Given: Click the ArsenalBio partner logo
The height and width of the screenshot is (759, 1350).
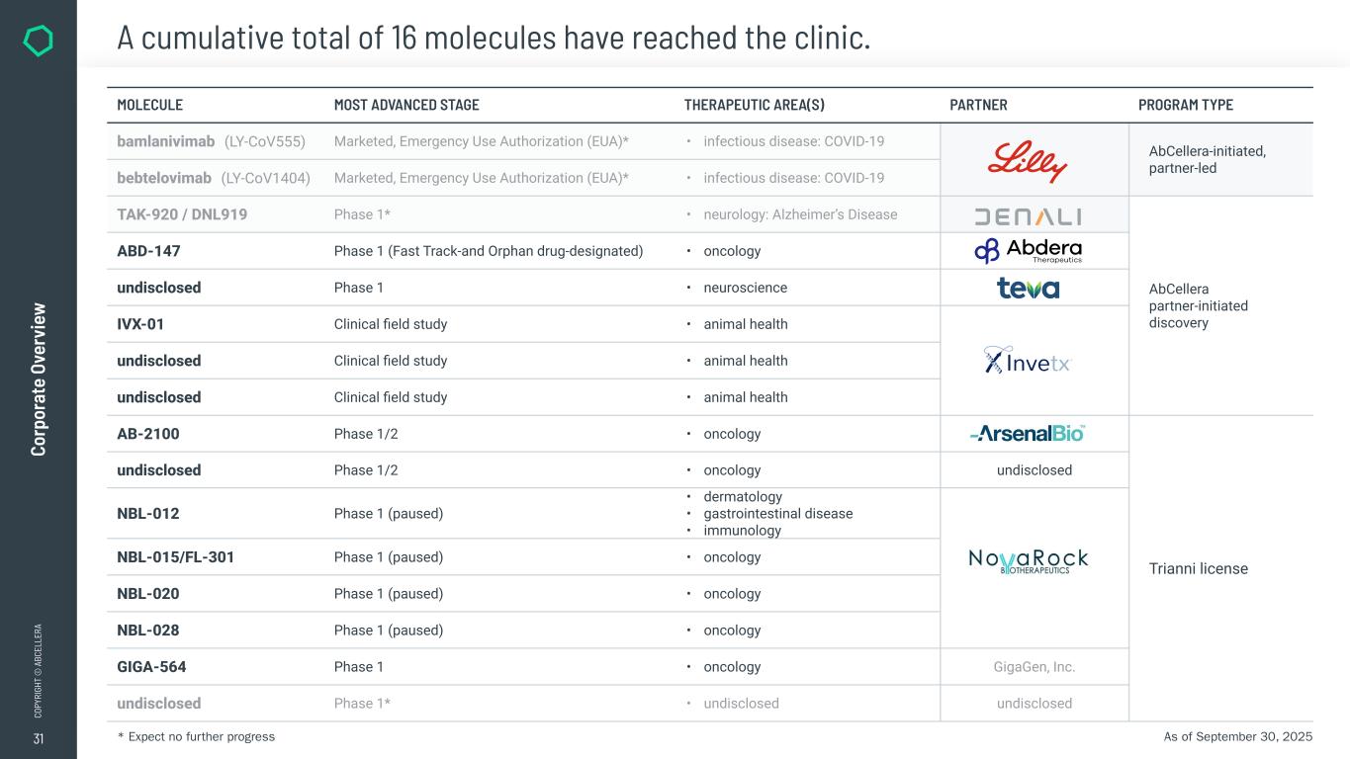Looking at the screenshot, I should pyautogui.click(x=1028, y=433).
